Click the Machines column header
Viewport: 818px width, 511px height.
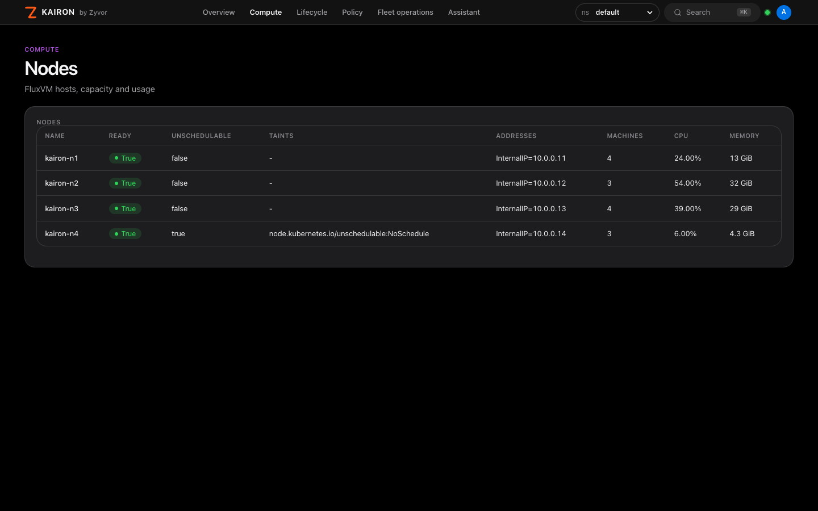point(625,136)
